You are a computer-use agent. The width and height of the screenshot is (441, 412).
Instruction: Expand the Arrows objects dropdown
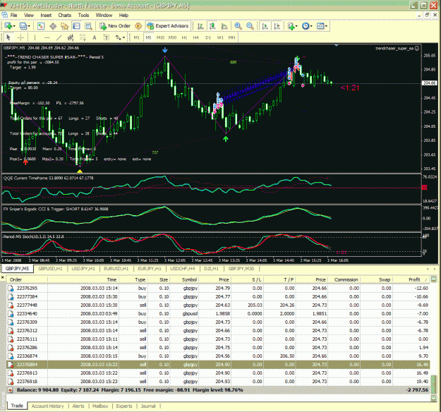point(123,37)
